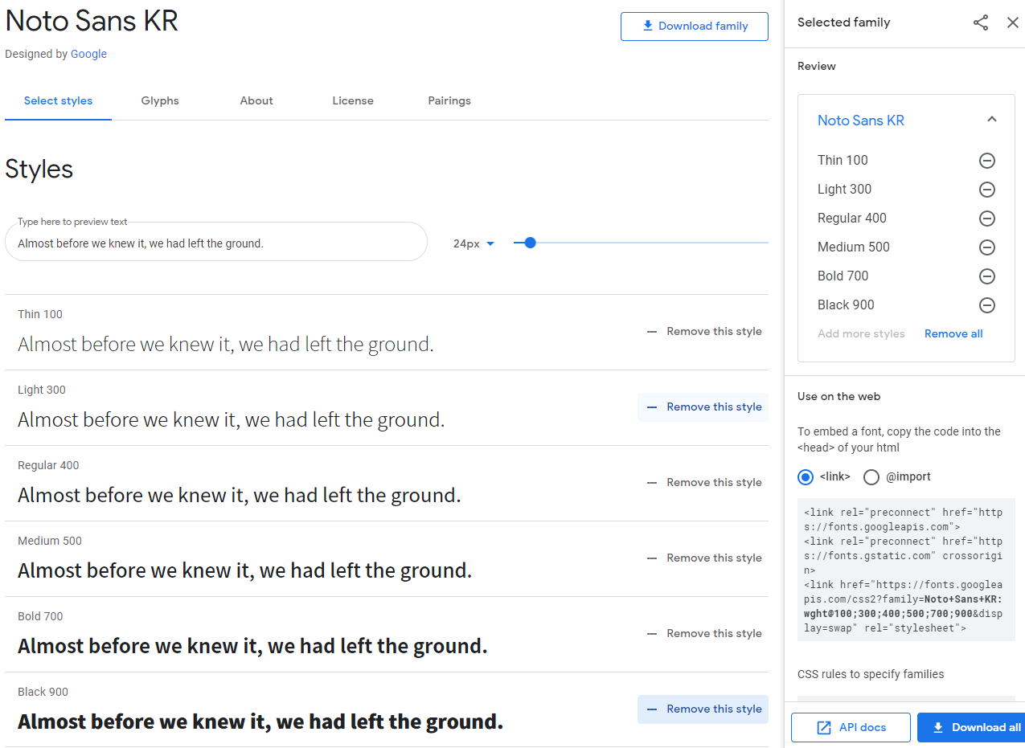Click 'Bold 700' in the review list

(x=843, y=276)
